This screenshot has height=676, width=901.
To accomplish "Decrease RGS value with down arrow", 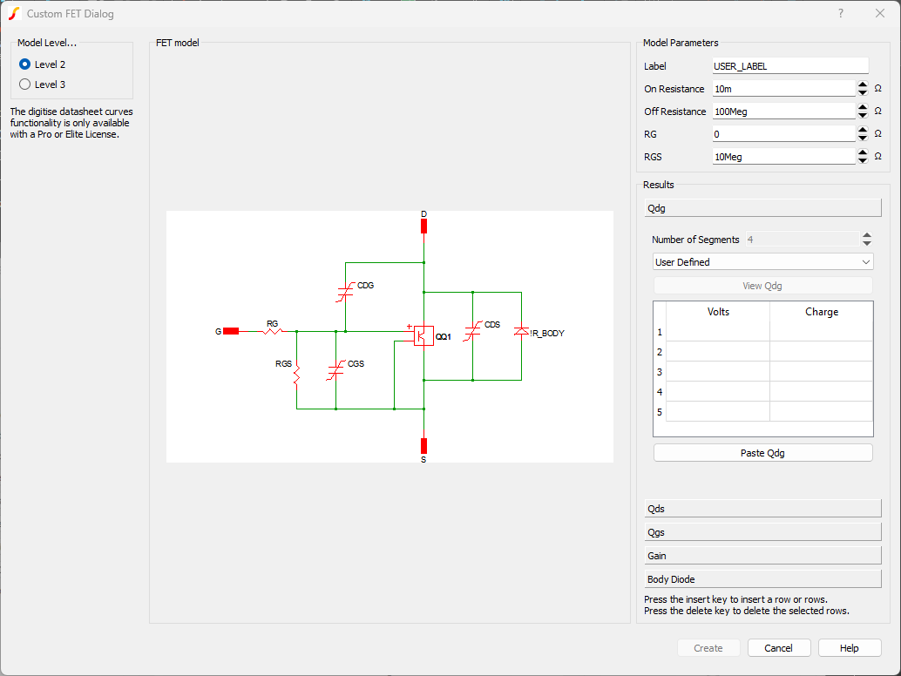I will coord(863,160).
